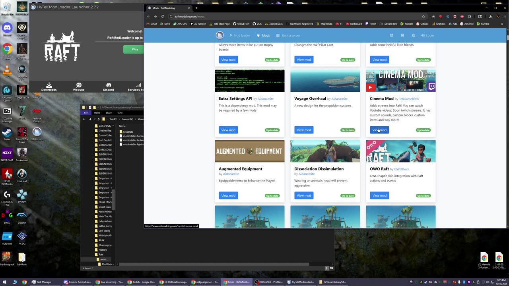Go up one folder level in Explorer

(99, 119)
